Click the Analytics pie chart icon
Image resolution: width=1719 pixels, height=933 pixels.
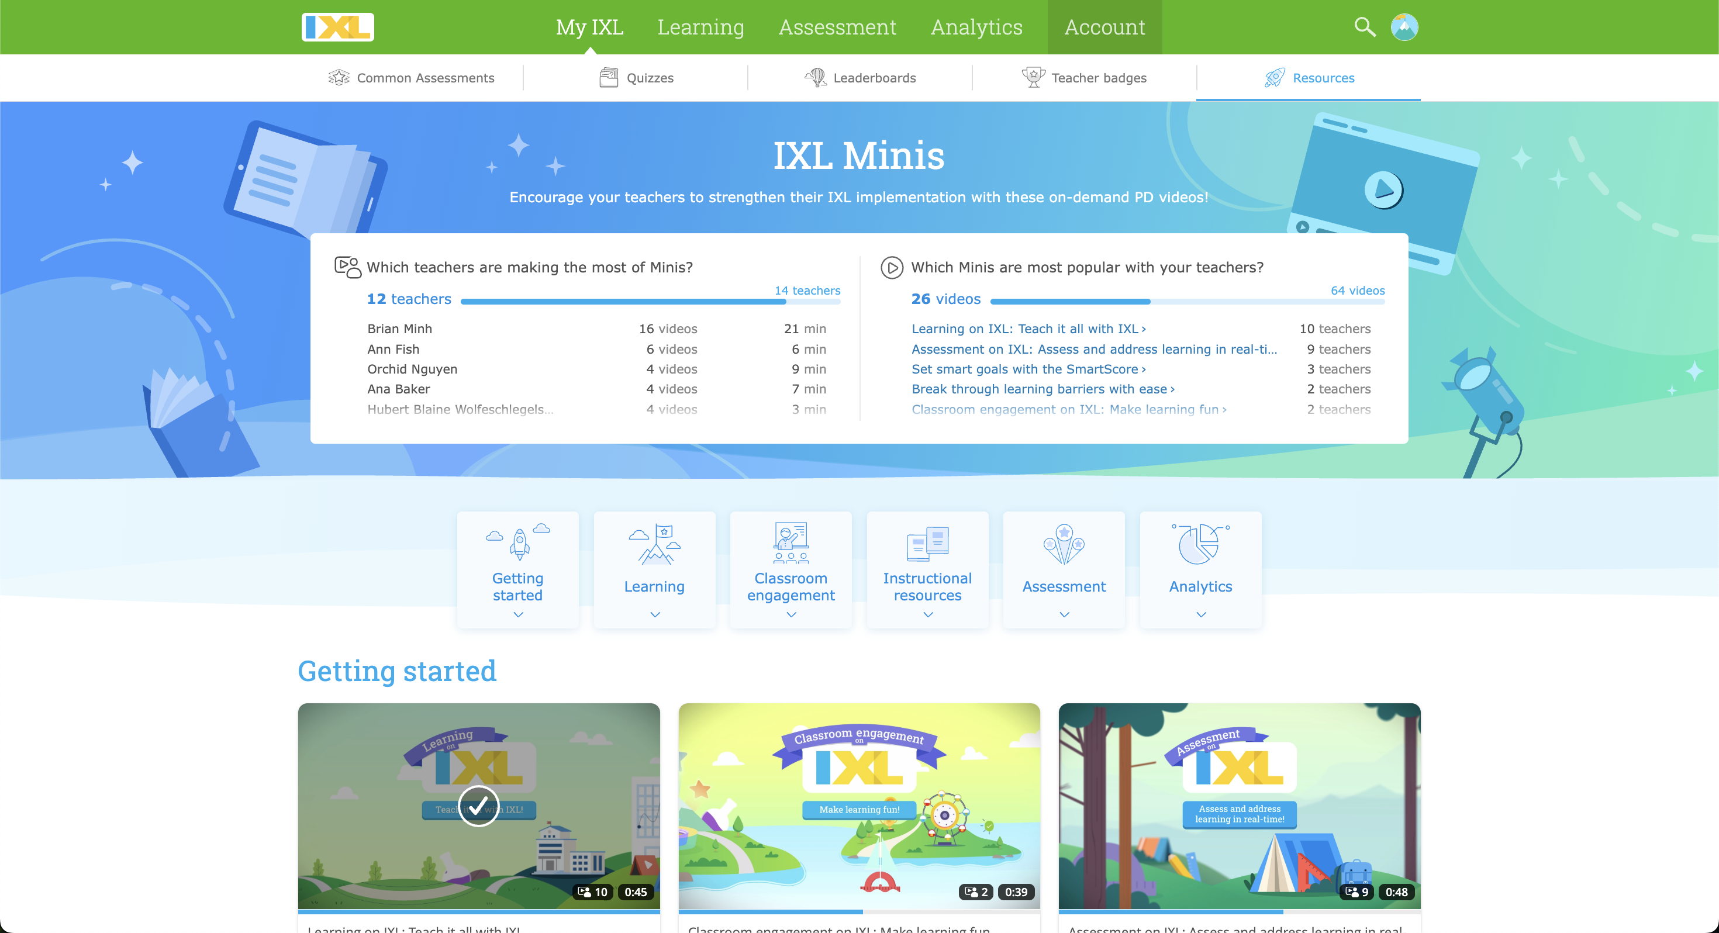(x=1200, y=544)
